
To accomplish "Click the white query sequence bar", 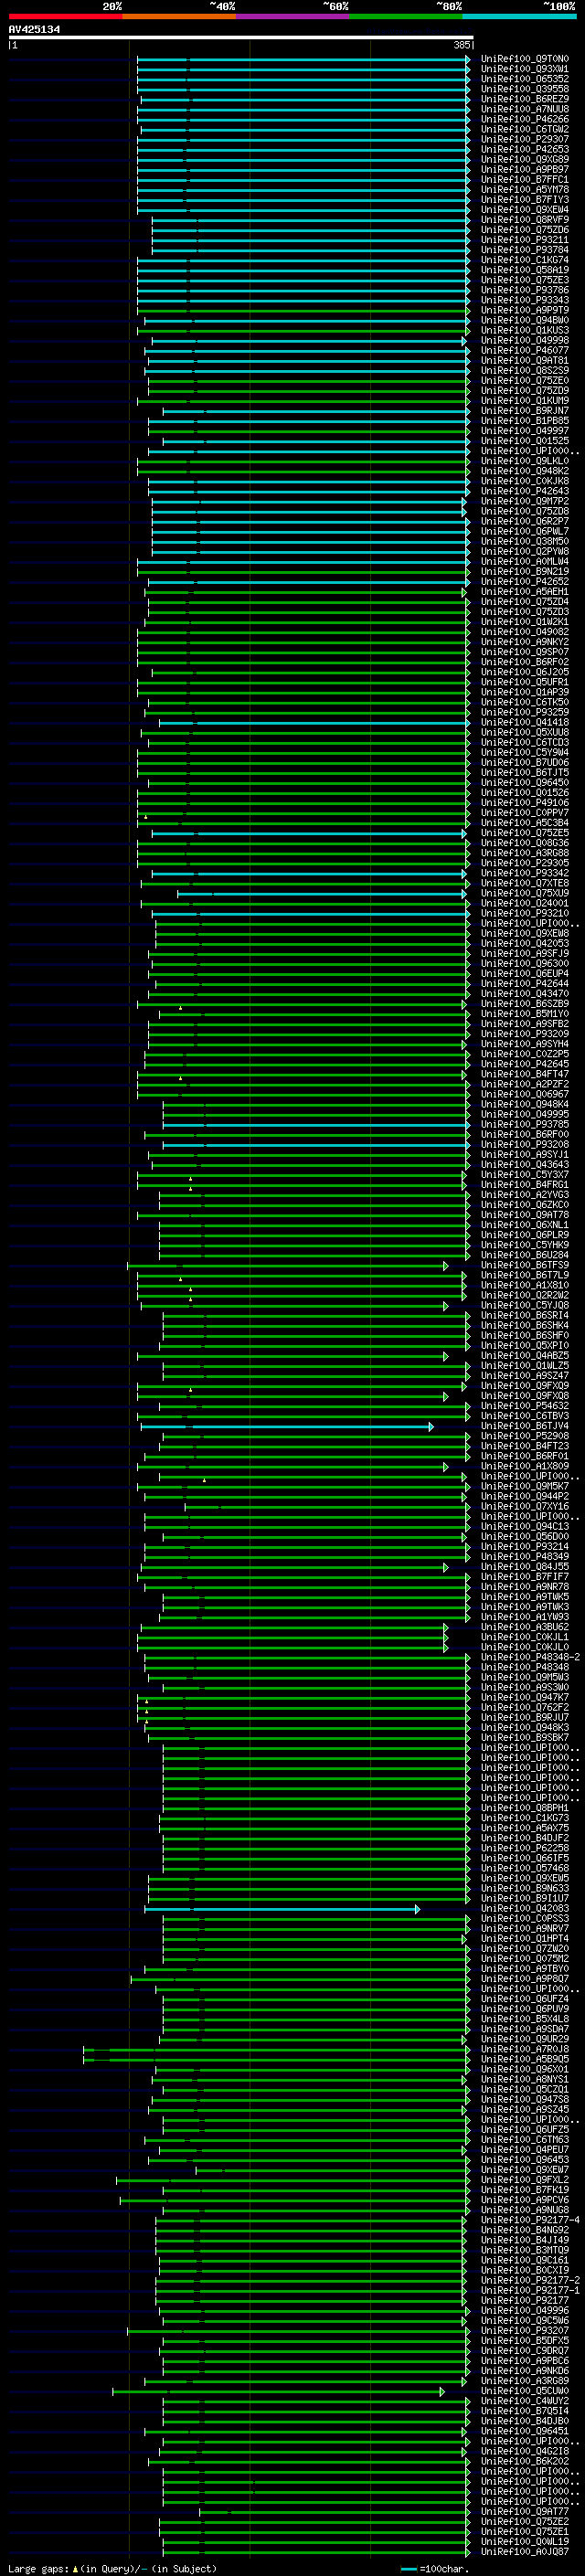I will 241,38.
